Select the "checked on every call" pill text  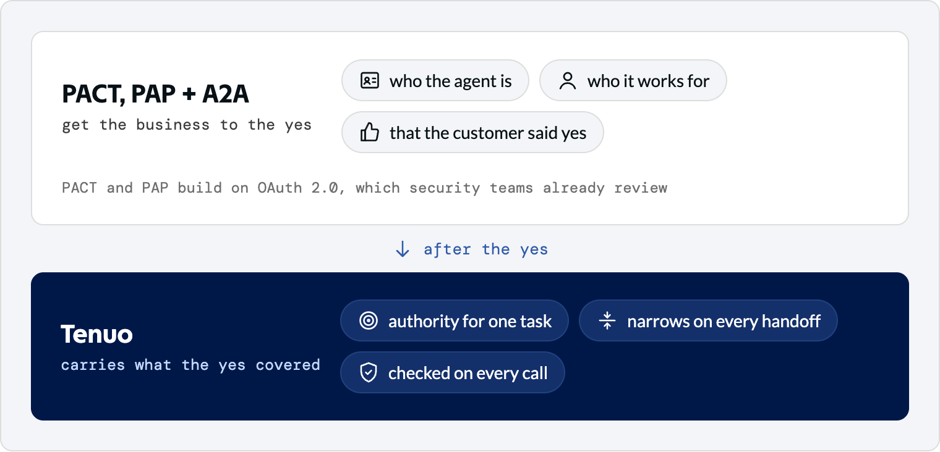468,373
